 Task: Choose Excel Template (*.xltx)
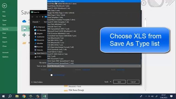pos(94,17)
